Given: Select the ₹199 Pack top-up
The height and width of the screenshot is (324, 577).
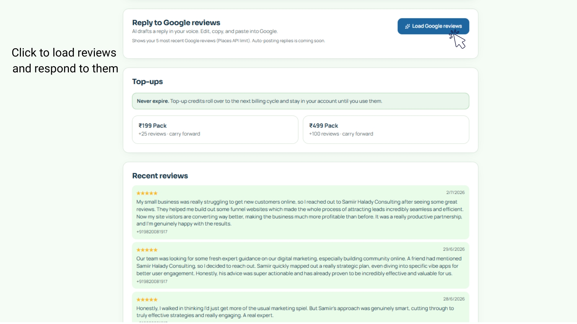Looking at the screenshot, I should [215, 130].
